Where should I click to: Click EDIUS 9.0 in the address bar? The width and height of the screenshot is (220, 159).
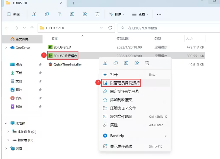pyautogui.click(x=57, y=28)
